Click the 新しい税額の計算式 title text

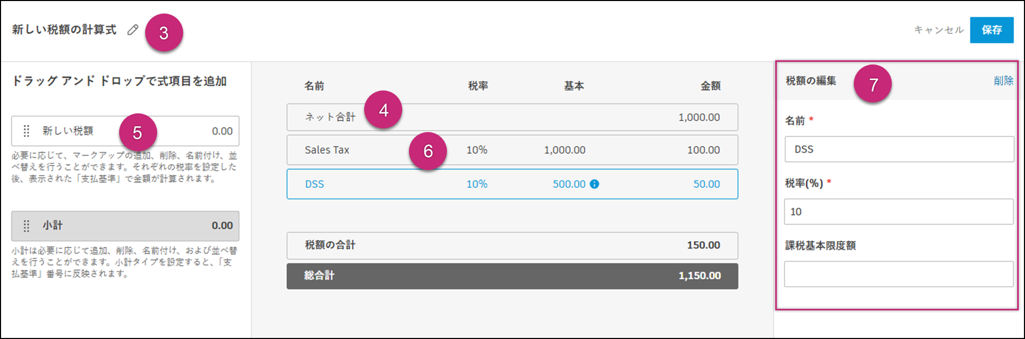tap(64, 30)
